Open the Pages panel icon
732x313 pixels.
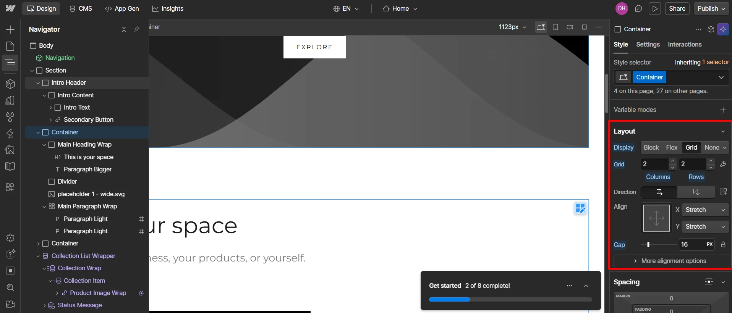(x=10, y=46)
